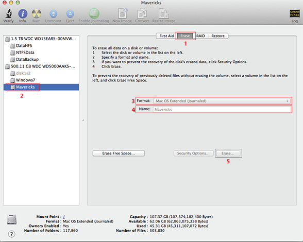Click the sidebar splitter handle dot

click(83, 120)
